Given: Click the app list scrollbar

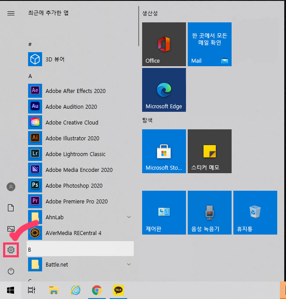Looking at the screenshot, I should [139, 26].
